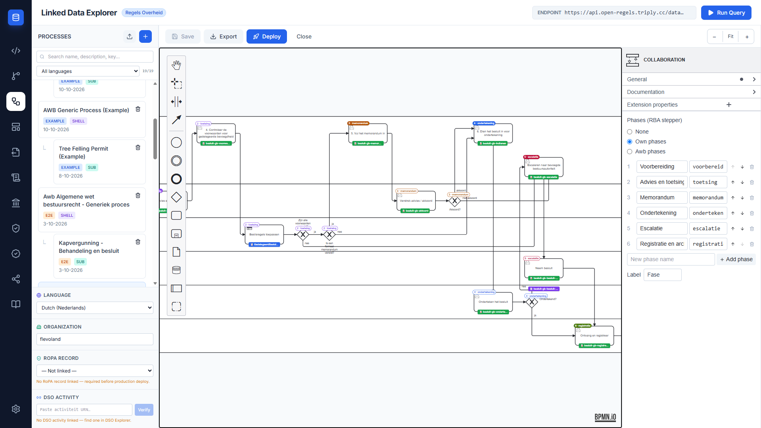Viewport: 761px width, 428px height.
Task: Select Awb phases radio
Action: coord(629,151)
